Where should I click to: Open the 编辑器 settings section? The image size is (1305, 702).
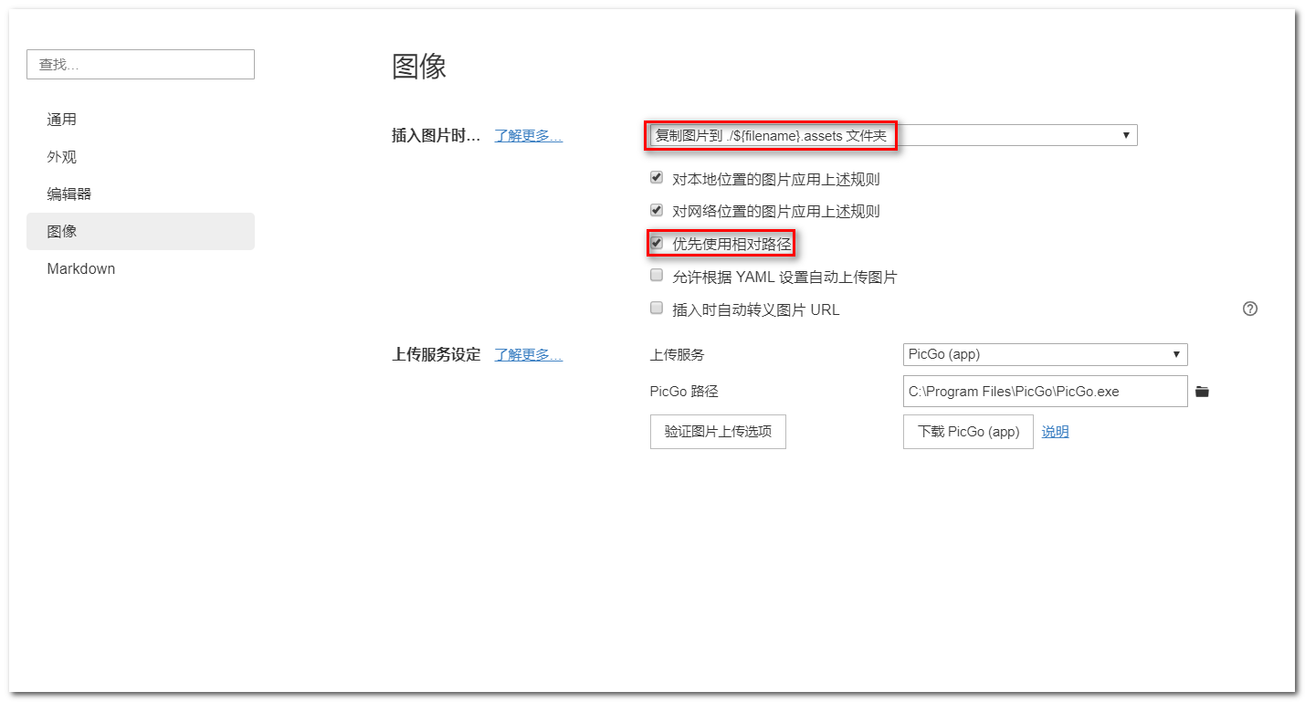pos(141,194)
